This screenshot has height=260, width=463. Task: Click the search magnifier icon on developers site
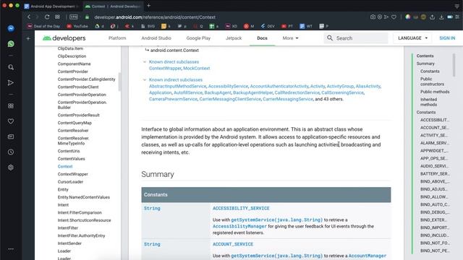tap(330, 38)
